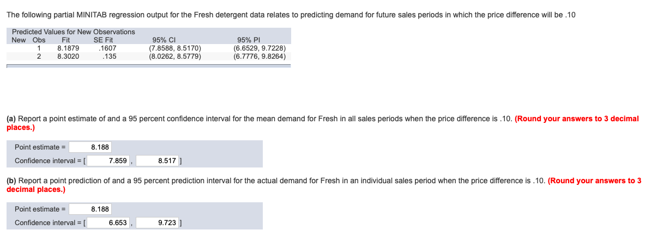The height and width of the screenshot is (236, 657).
Task: Focus the 9.723 upper prediction bound field
Action: tap(158, 223)
